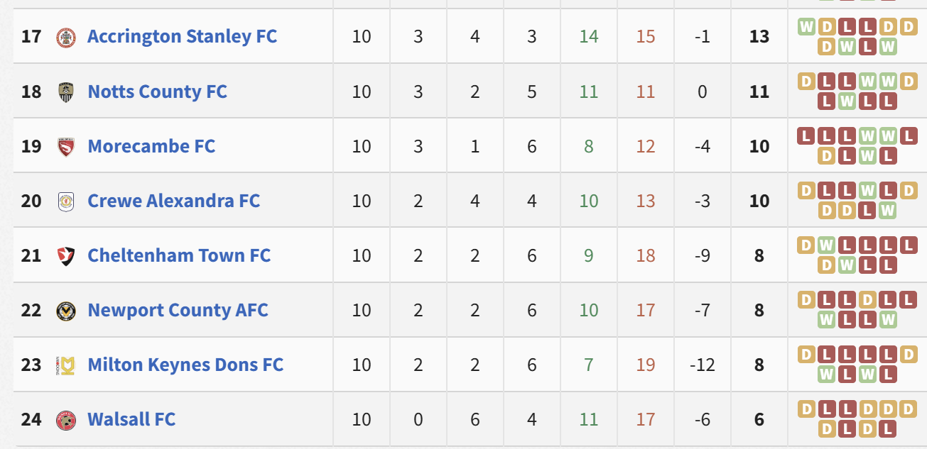Click the Walsall FC club crest
This screenshot has width=927, height=449.
[x=66, y=420]
